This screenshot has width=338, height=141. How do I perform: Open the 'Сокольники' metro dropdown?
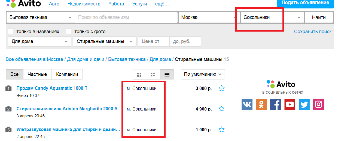(272, 17)
